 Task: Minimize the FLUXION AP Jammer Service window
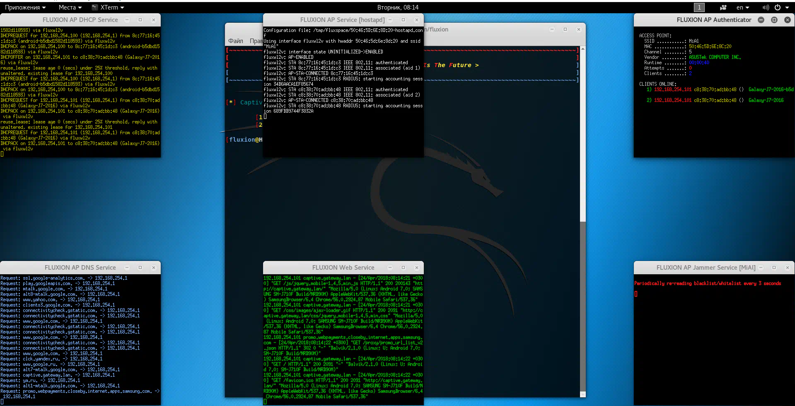pyautogui.click(x=761, y=268)
